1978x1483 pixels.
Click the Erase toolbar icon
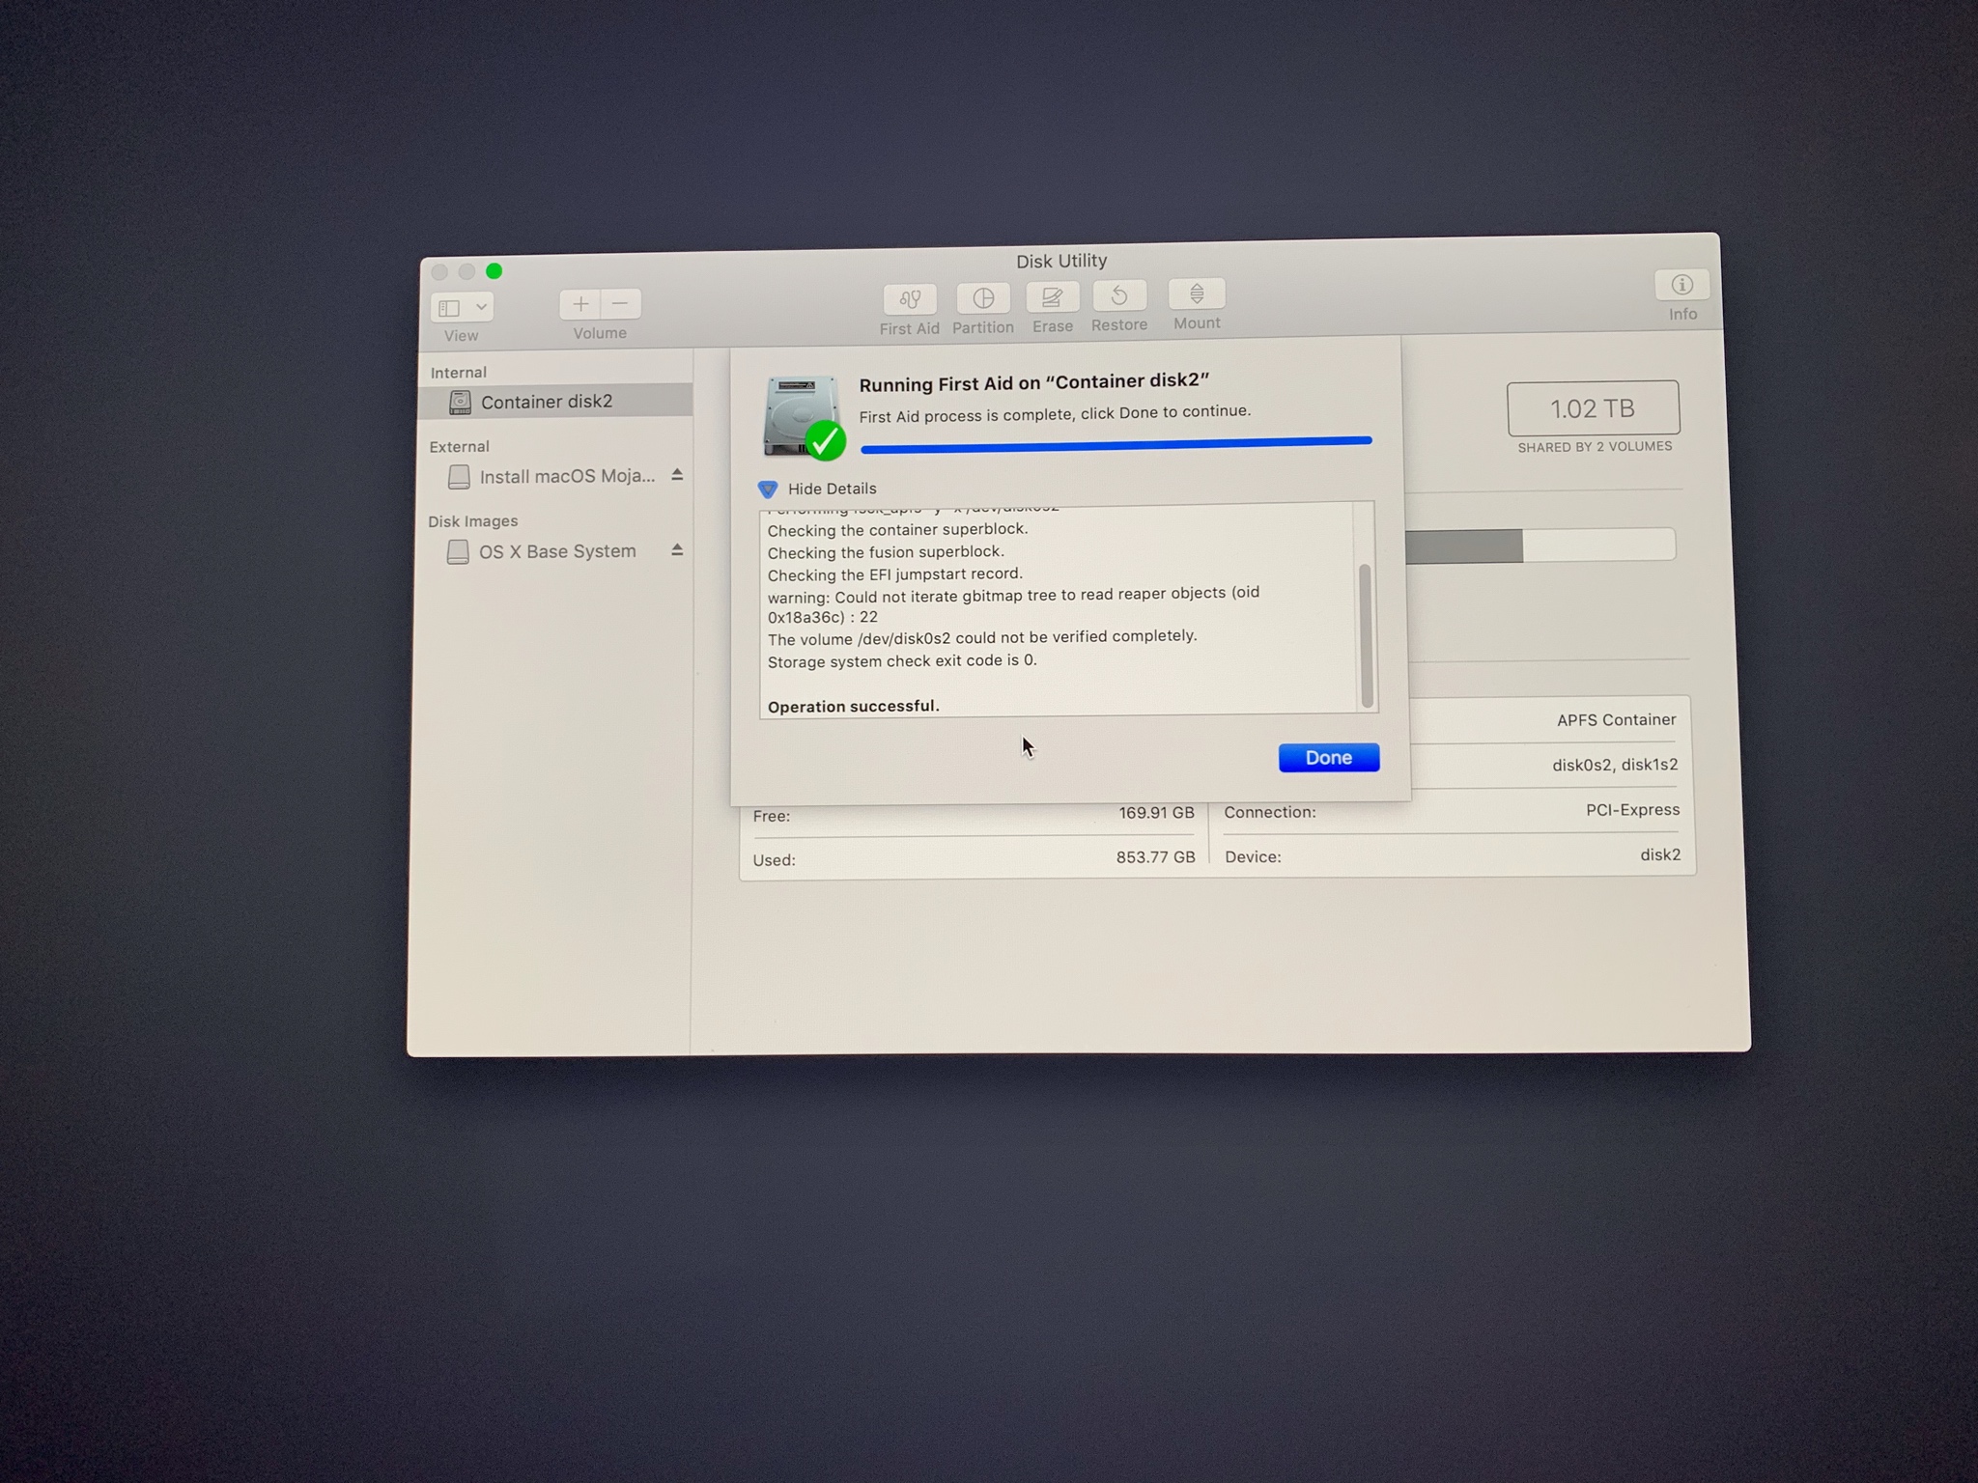pyautogui.click(x=1052, y=297)
